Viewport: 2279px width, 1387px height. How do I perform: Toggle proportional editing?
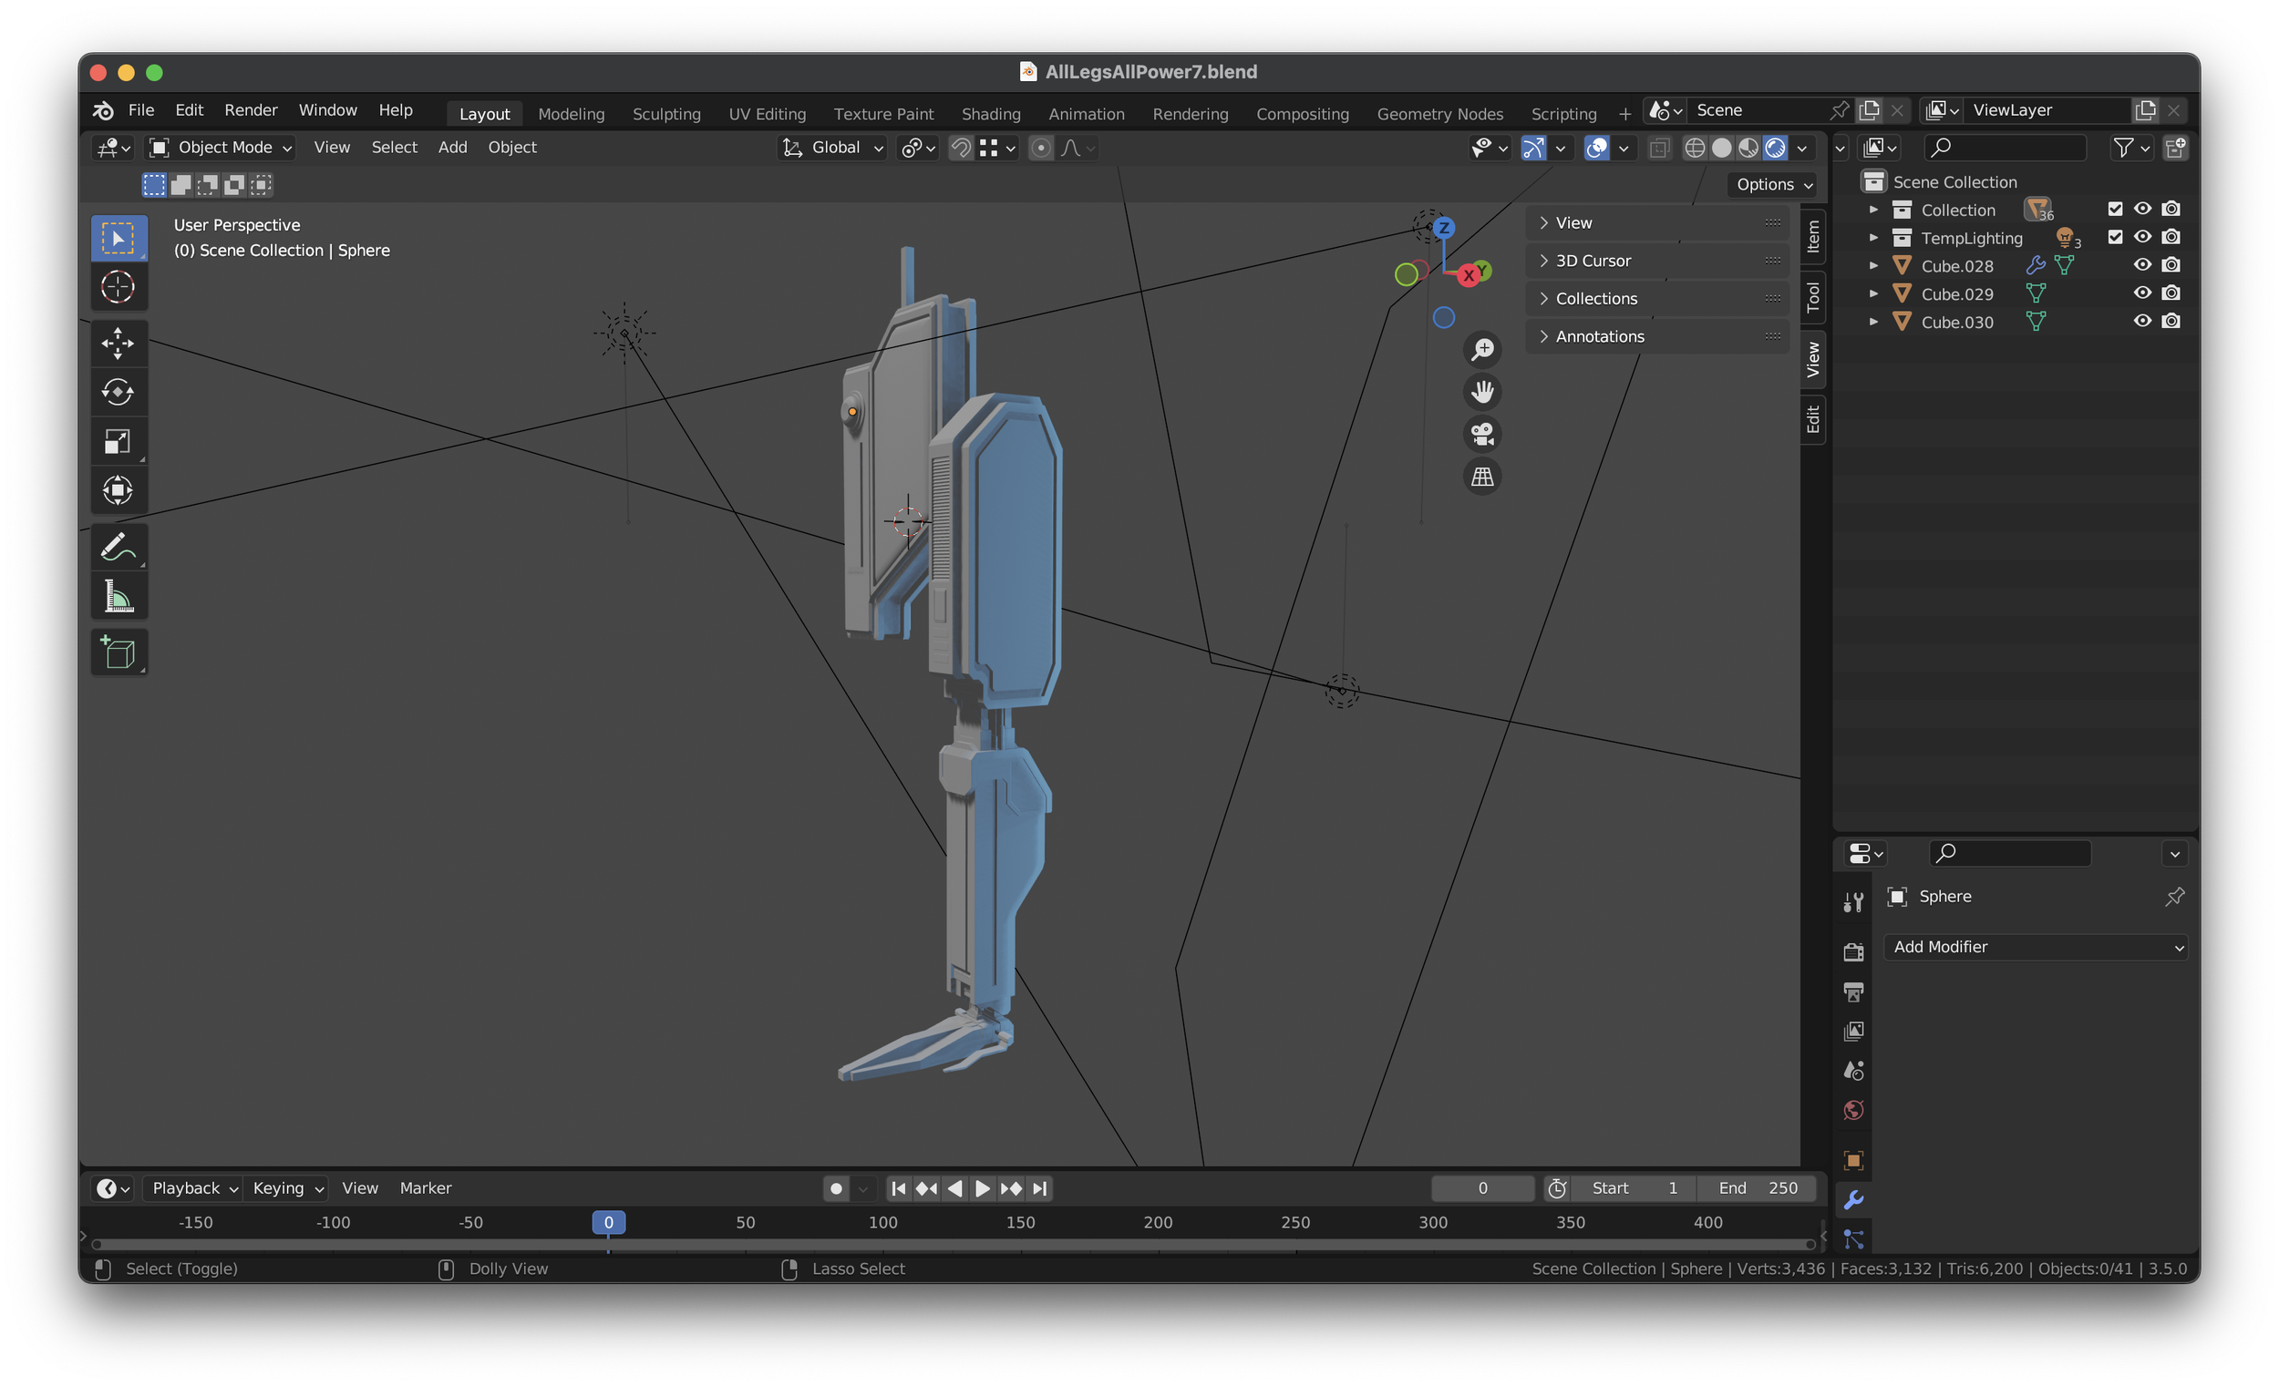coord(1040,148)
